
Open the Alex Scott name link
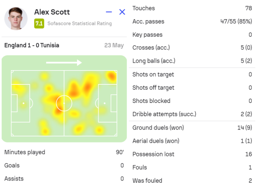point(52,12)
